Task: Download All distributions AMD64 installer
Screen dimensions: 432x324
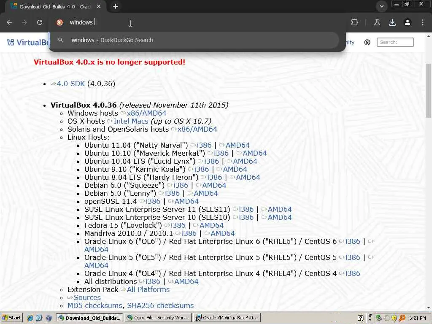Action: tap(186, 281)
